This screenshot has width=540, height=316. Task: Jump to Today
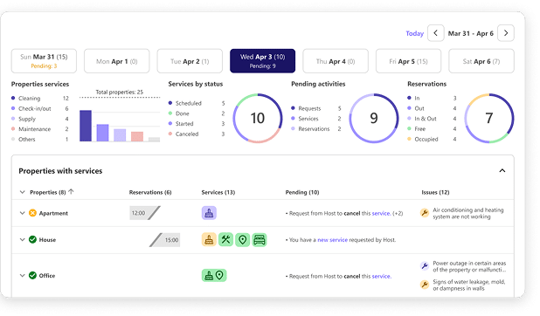tap(415, 33)
